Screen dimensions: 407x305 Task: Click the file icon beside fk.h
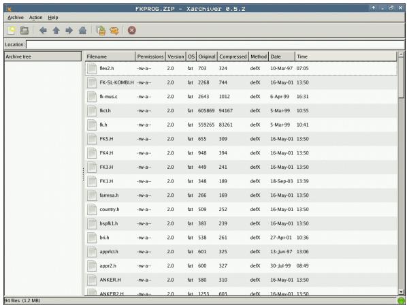(92, 125)
